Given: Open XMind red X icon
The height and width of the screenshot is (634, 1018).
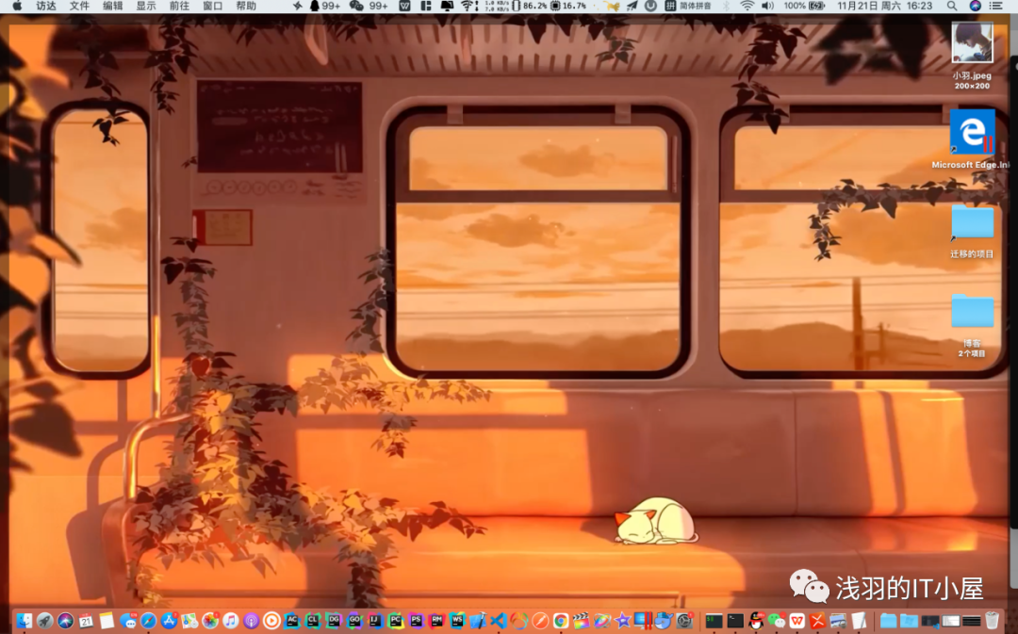Looking at the screenshot, I should [817, 621].
